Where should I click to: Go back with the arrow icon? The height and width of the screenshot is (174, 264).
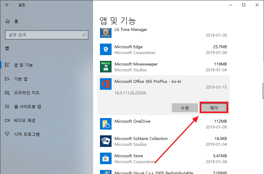7,5
